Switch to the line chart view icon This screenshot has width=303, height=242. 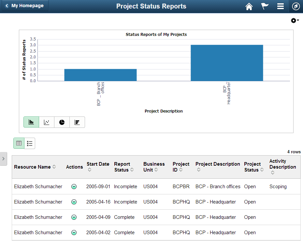coord(46,122)
